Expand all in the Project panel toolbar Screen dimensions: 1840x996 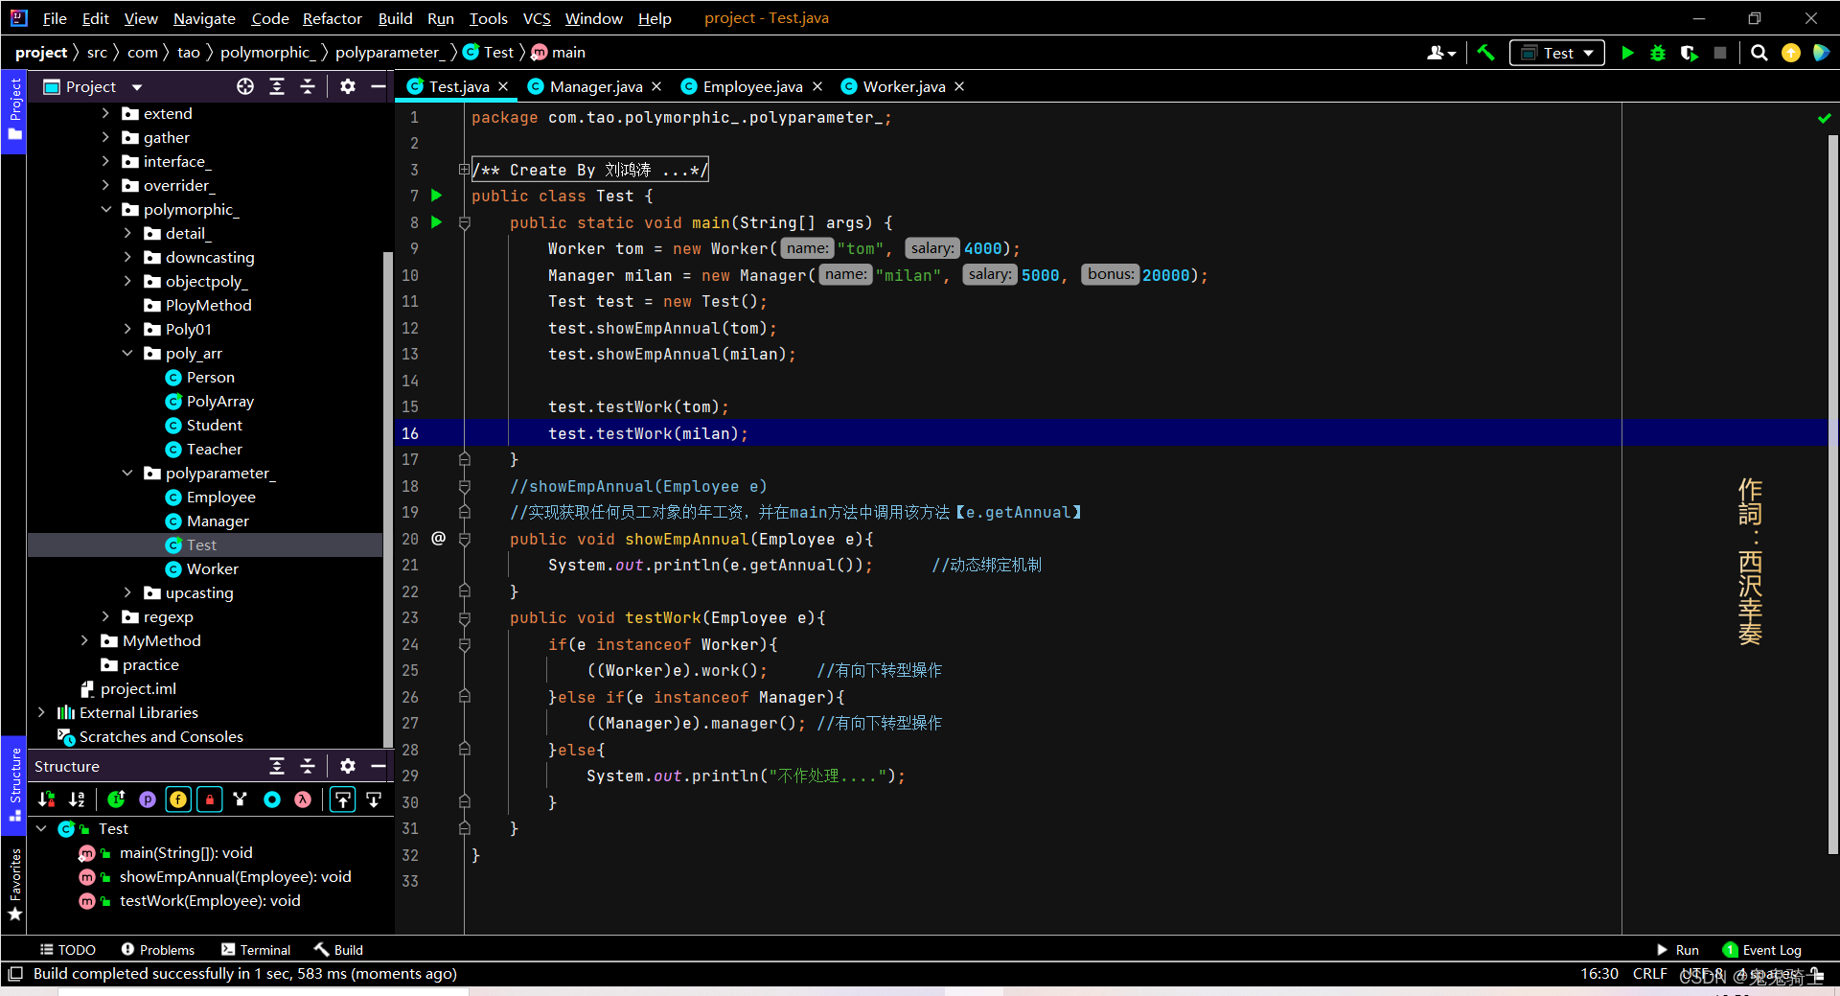pos(277,86)
